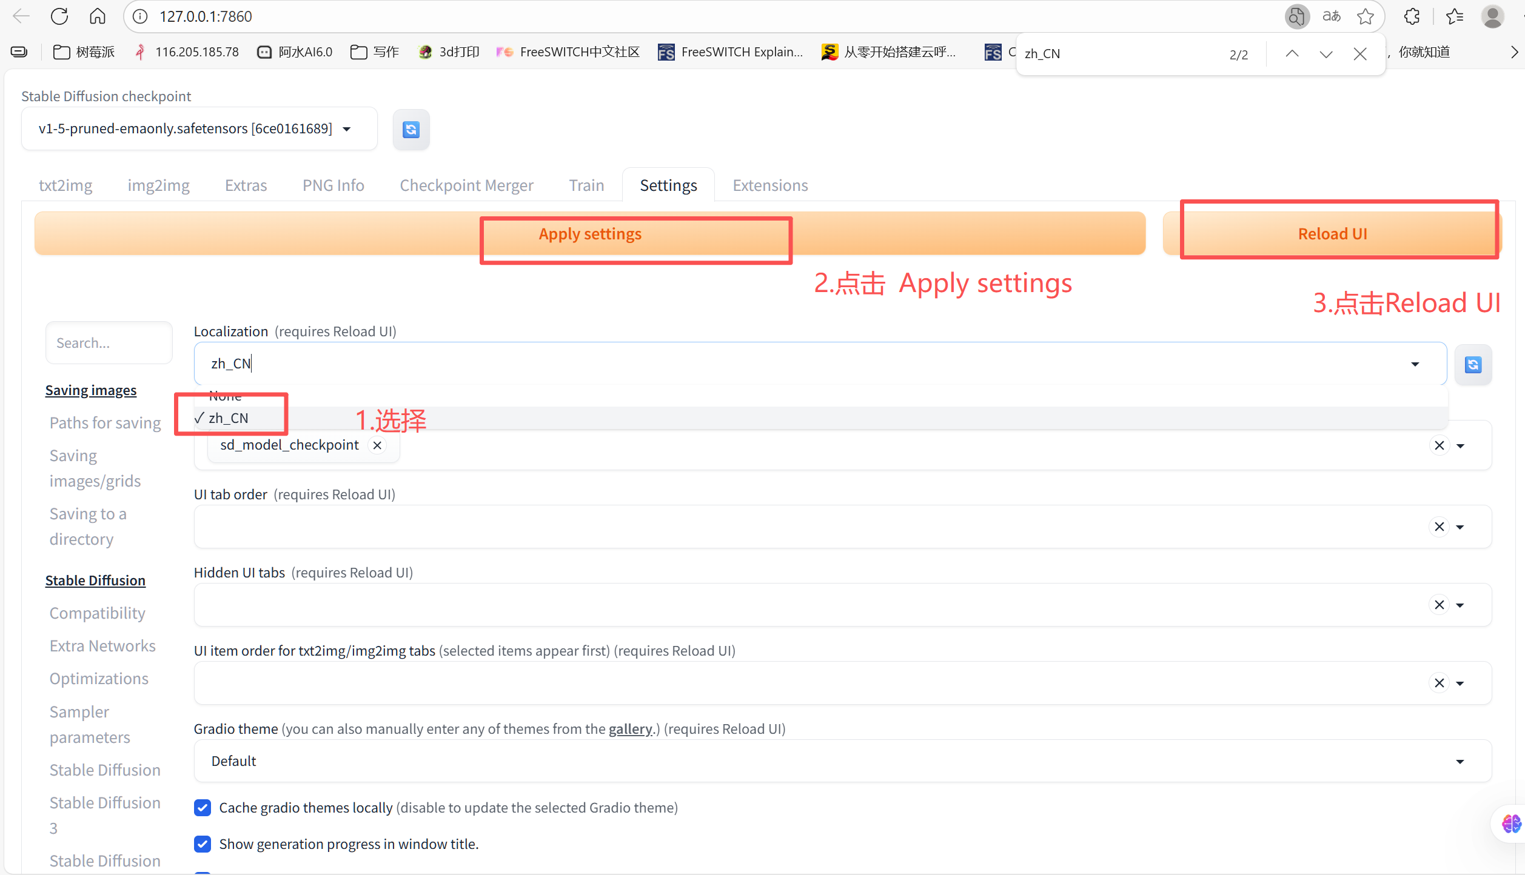
Task: Expand the Hidden UI tabs dropdown arrow
Action: coord(1460,605)
